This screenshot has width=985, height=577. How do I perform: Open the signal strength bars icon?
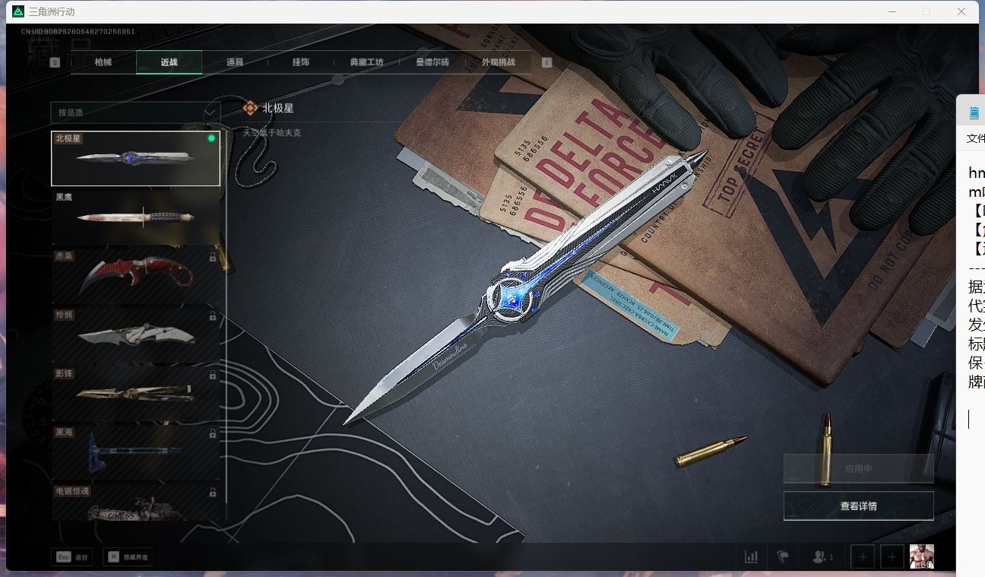click(x=751, y=556)
